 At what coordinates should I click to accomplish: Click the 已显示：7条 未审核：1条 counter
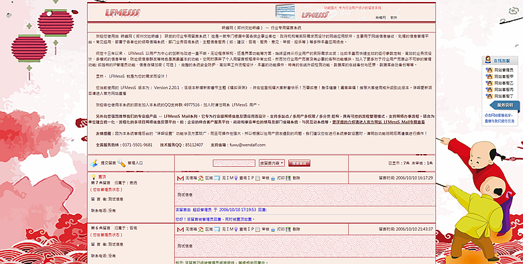click(x=410, y=163)
